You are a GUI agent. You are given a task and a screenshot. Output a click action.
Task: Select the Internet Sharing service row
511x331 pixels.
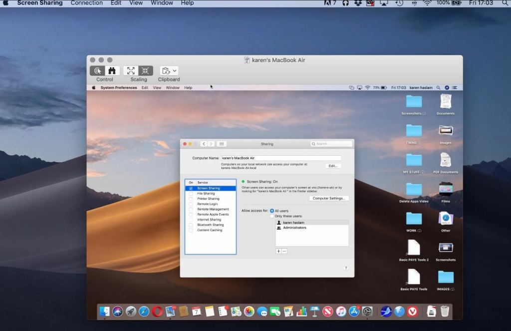click(x=211, y=220)
